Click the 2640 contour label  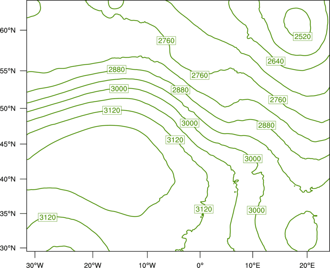tap(276, 61)
